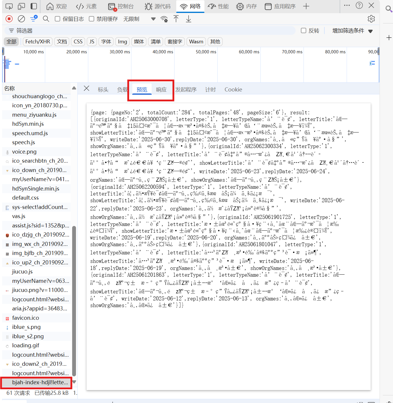The width and height of the screenshot is (393, 403).
Task: Enable 保留日志 preserve log checkbox
Action: click(x=58, y=19)
